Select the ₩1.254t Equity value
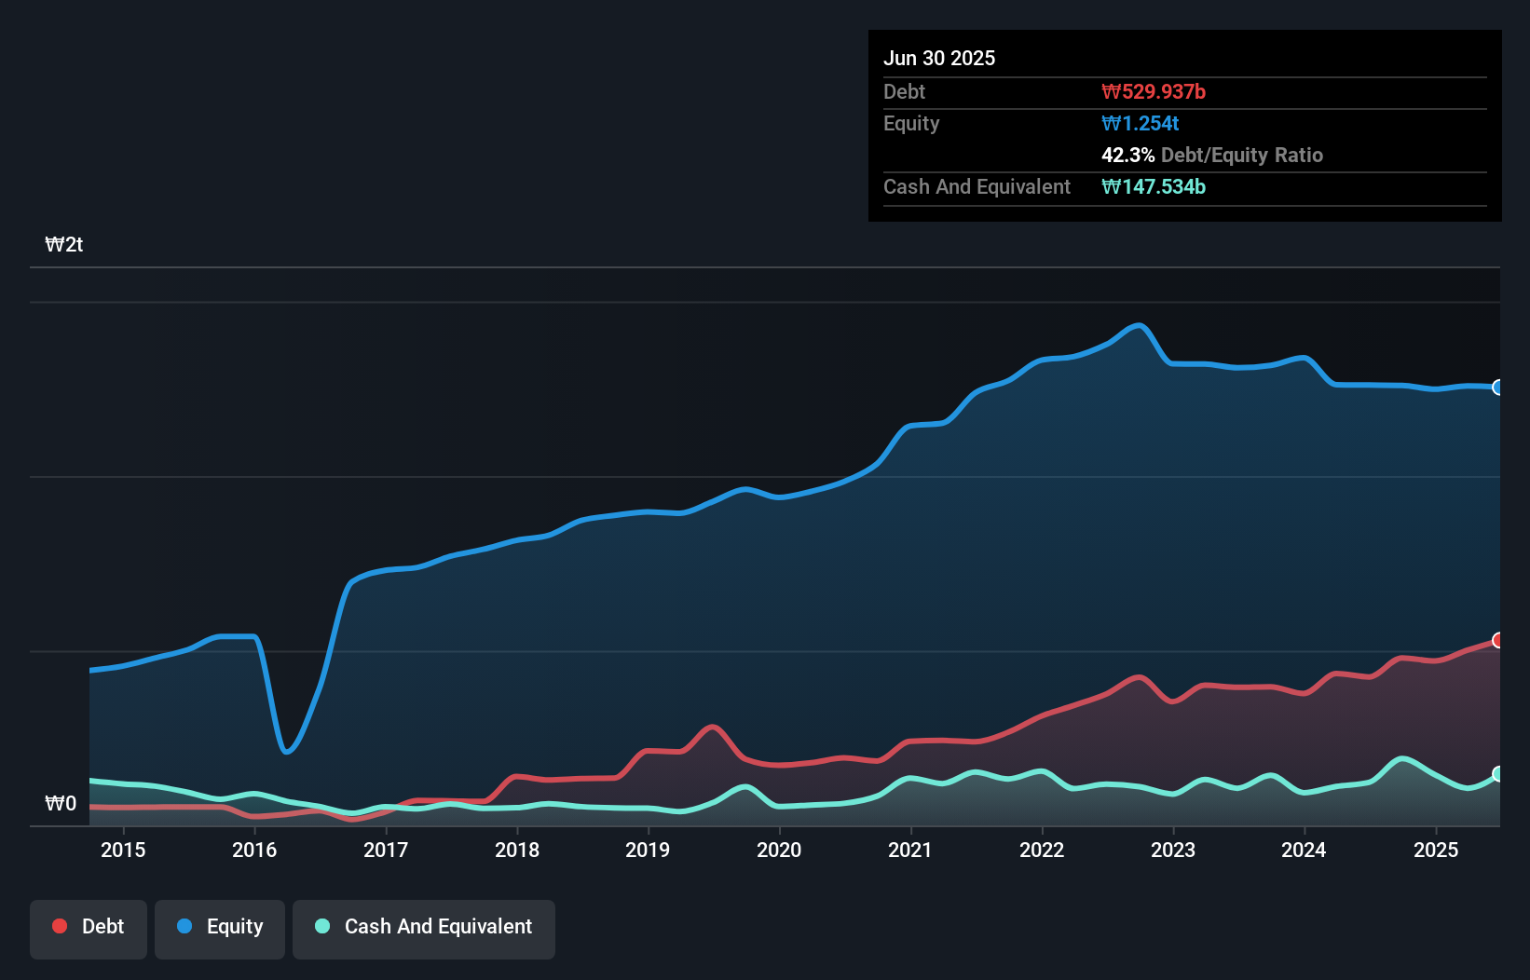 tap(1140, 123)
